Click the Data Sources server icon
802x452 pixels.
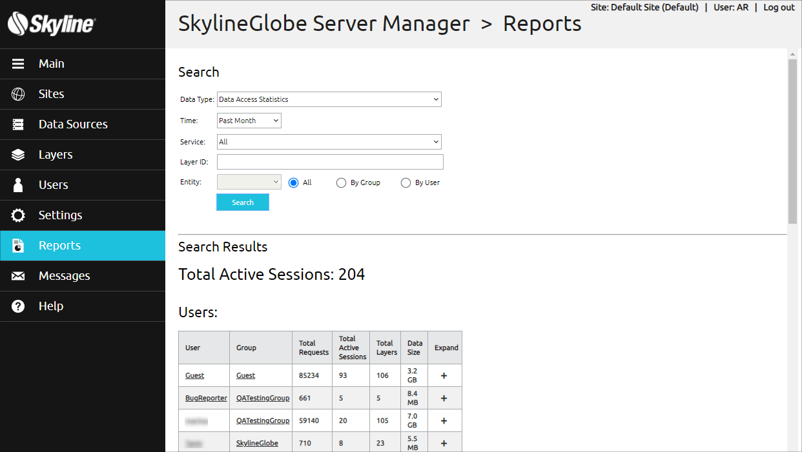18,124
